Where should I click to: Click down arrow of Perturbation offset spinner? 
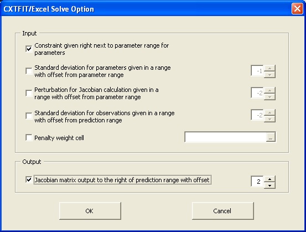click(x=269, y=97)
